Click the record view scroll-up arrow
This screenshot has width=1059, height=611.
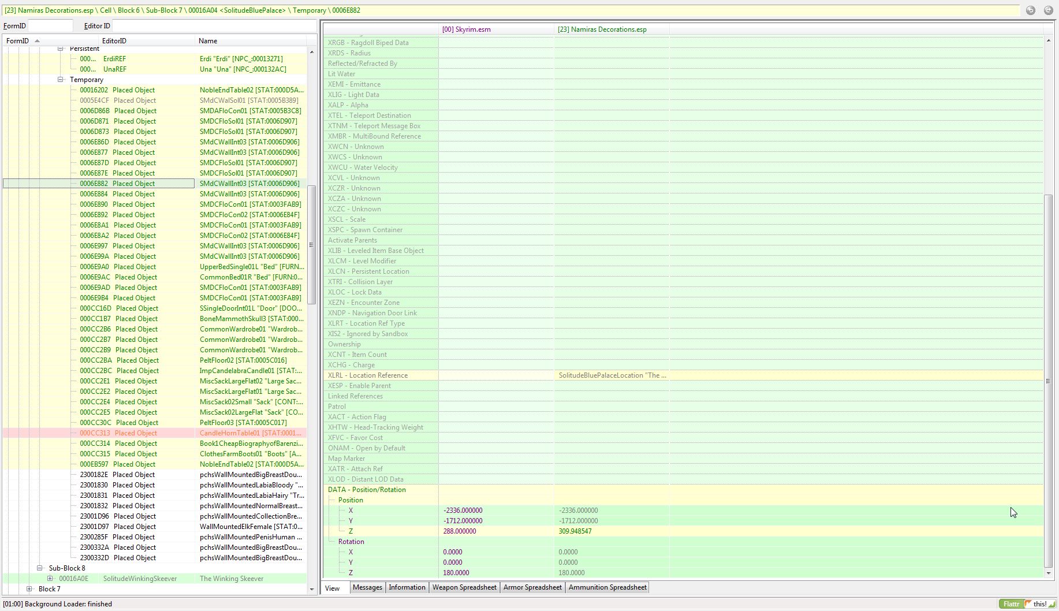[1049, 40]
